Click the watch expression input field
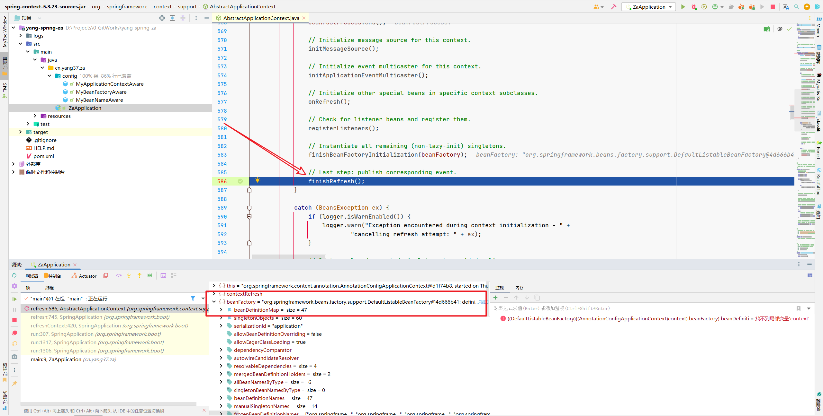Image resolution: width=823 pixels, height=416 pixels. coord(643,308)
